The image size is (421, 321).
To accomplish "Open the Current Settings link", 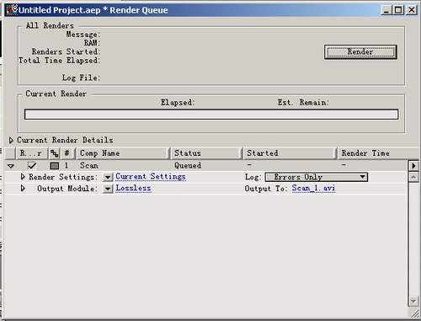I will point(151,177).
